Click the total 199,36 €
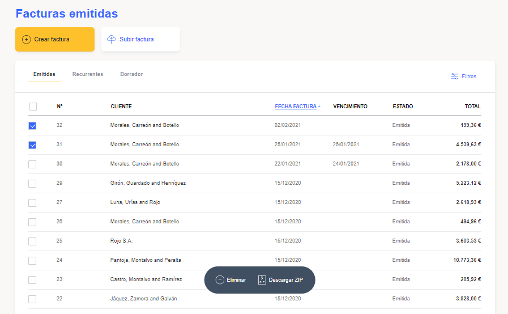The image size is (508, 314). (471, 125)
